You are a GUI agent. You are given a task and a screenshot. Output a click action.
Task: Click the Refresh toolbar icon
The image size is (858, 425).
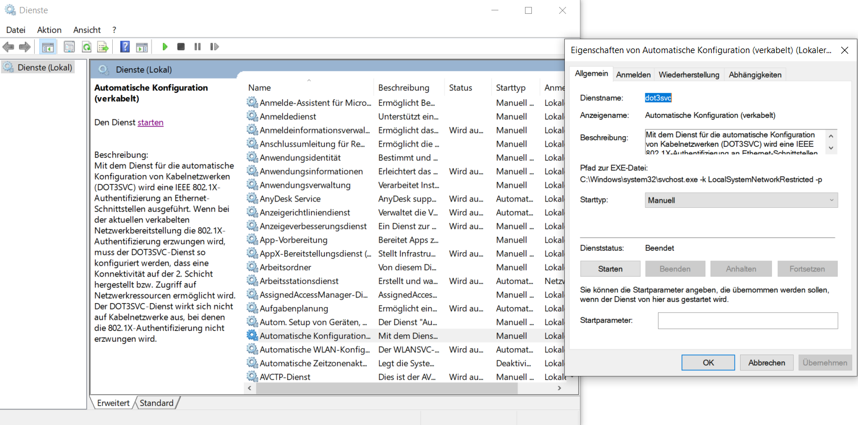(86, 47)
